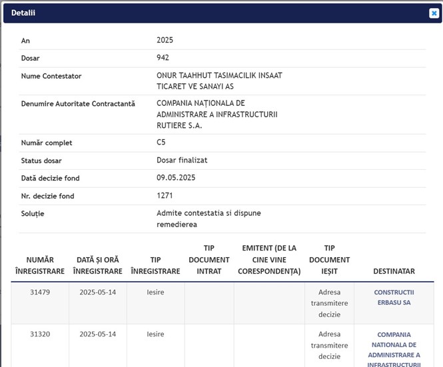Open CONSTRUCTII ERBASU SA recipient link

[x=394, y=297]
